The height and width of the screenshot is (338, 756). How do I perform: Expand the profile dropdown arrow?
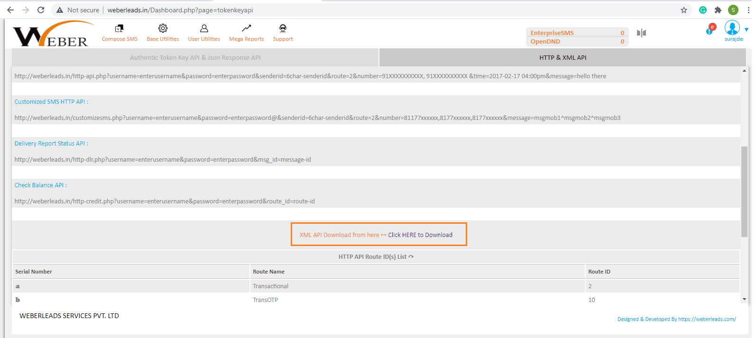(747, 30)
